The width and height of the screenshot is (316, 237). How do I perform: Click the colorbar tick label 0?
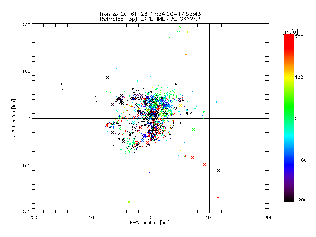[296, 118]
